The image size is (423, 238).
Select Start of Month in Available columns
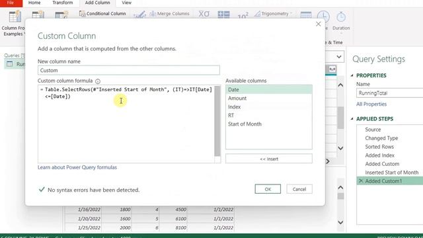click(x=269, y=124)
